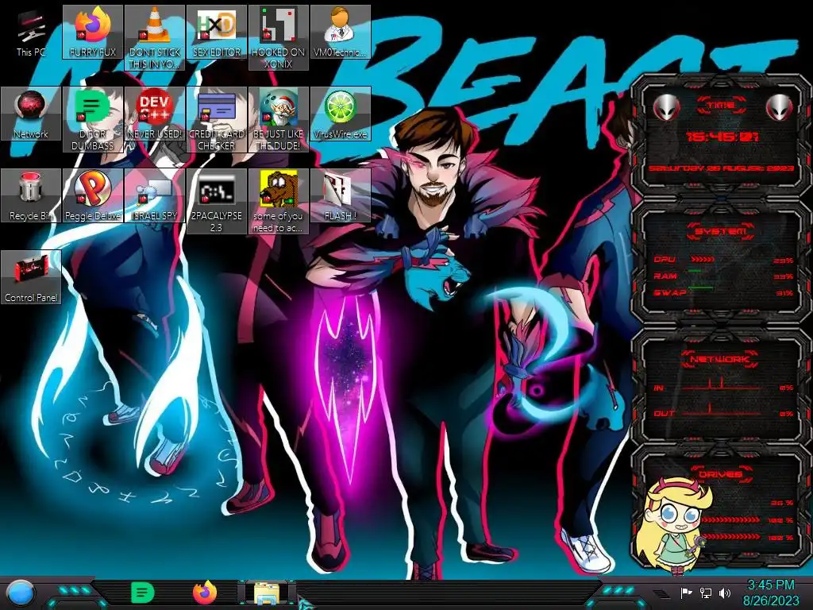Open the HxD editor shortcut
Viewport: 813px width, 610px height.
pos(216,33)
